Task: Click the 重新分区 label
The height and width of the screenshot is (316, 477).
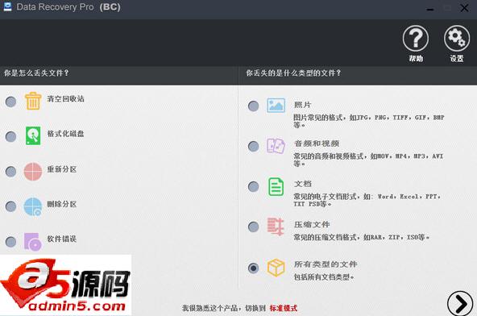Action: coord(62,169)
